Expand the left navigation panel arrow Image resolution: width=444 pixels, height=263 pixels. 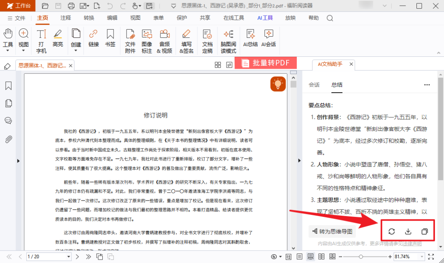[x=18, y=161]
